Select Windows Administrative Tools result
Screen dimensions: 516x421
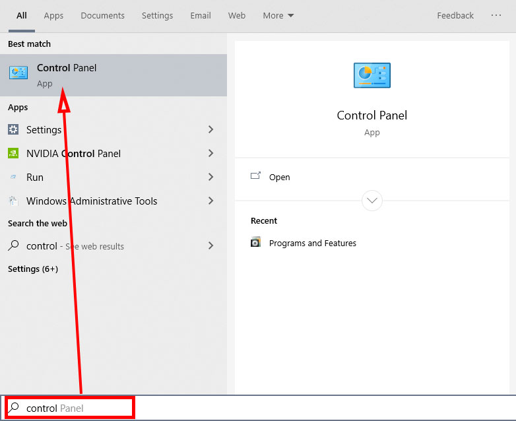tap(113, 201)
